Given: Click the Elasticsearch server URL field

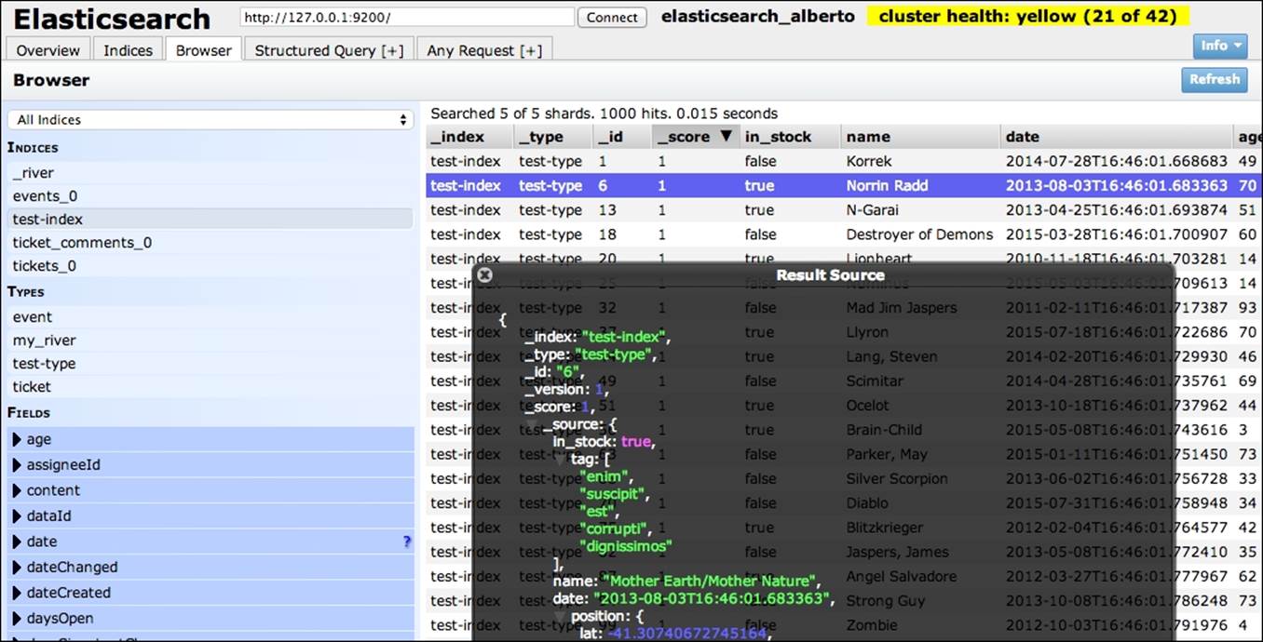Looking at the screenshot, I should coord(406,18).
